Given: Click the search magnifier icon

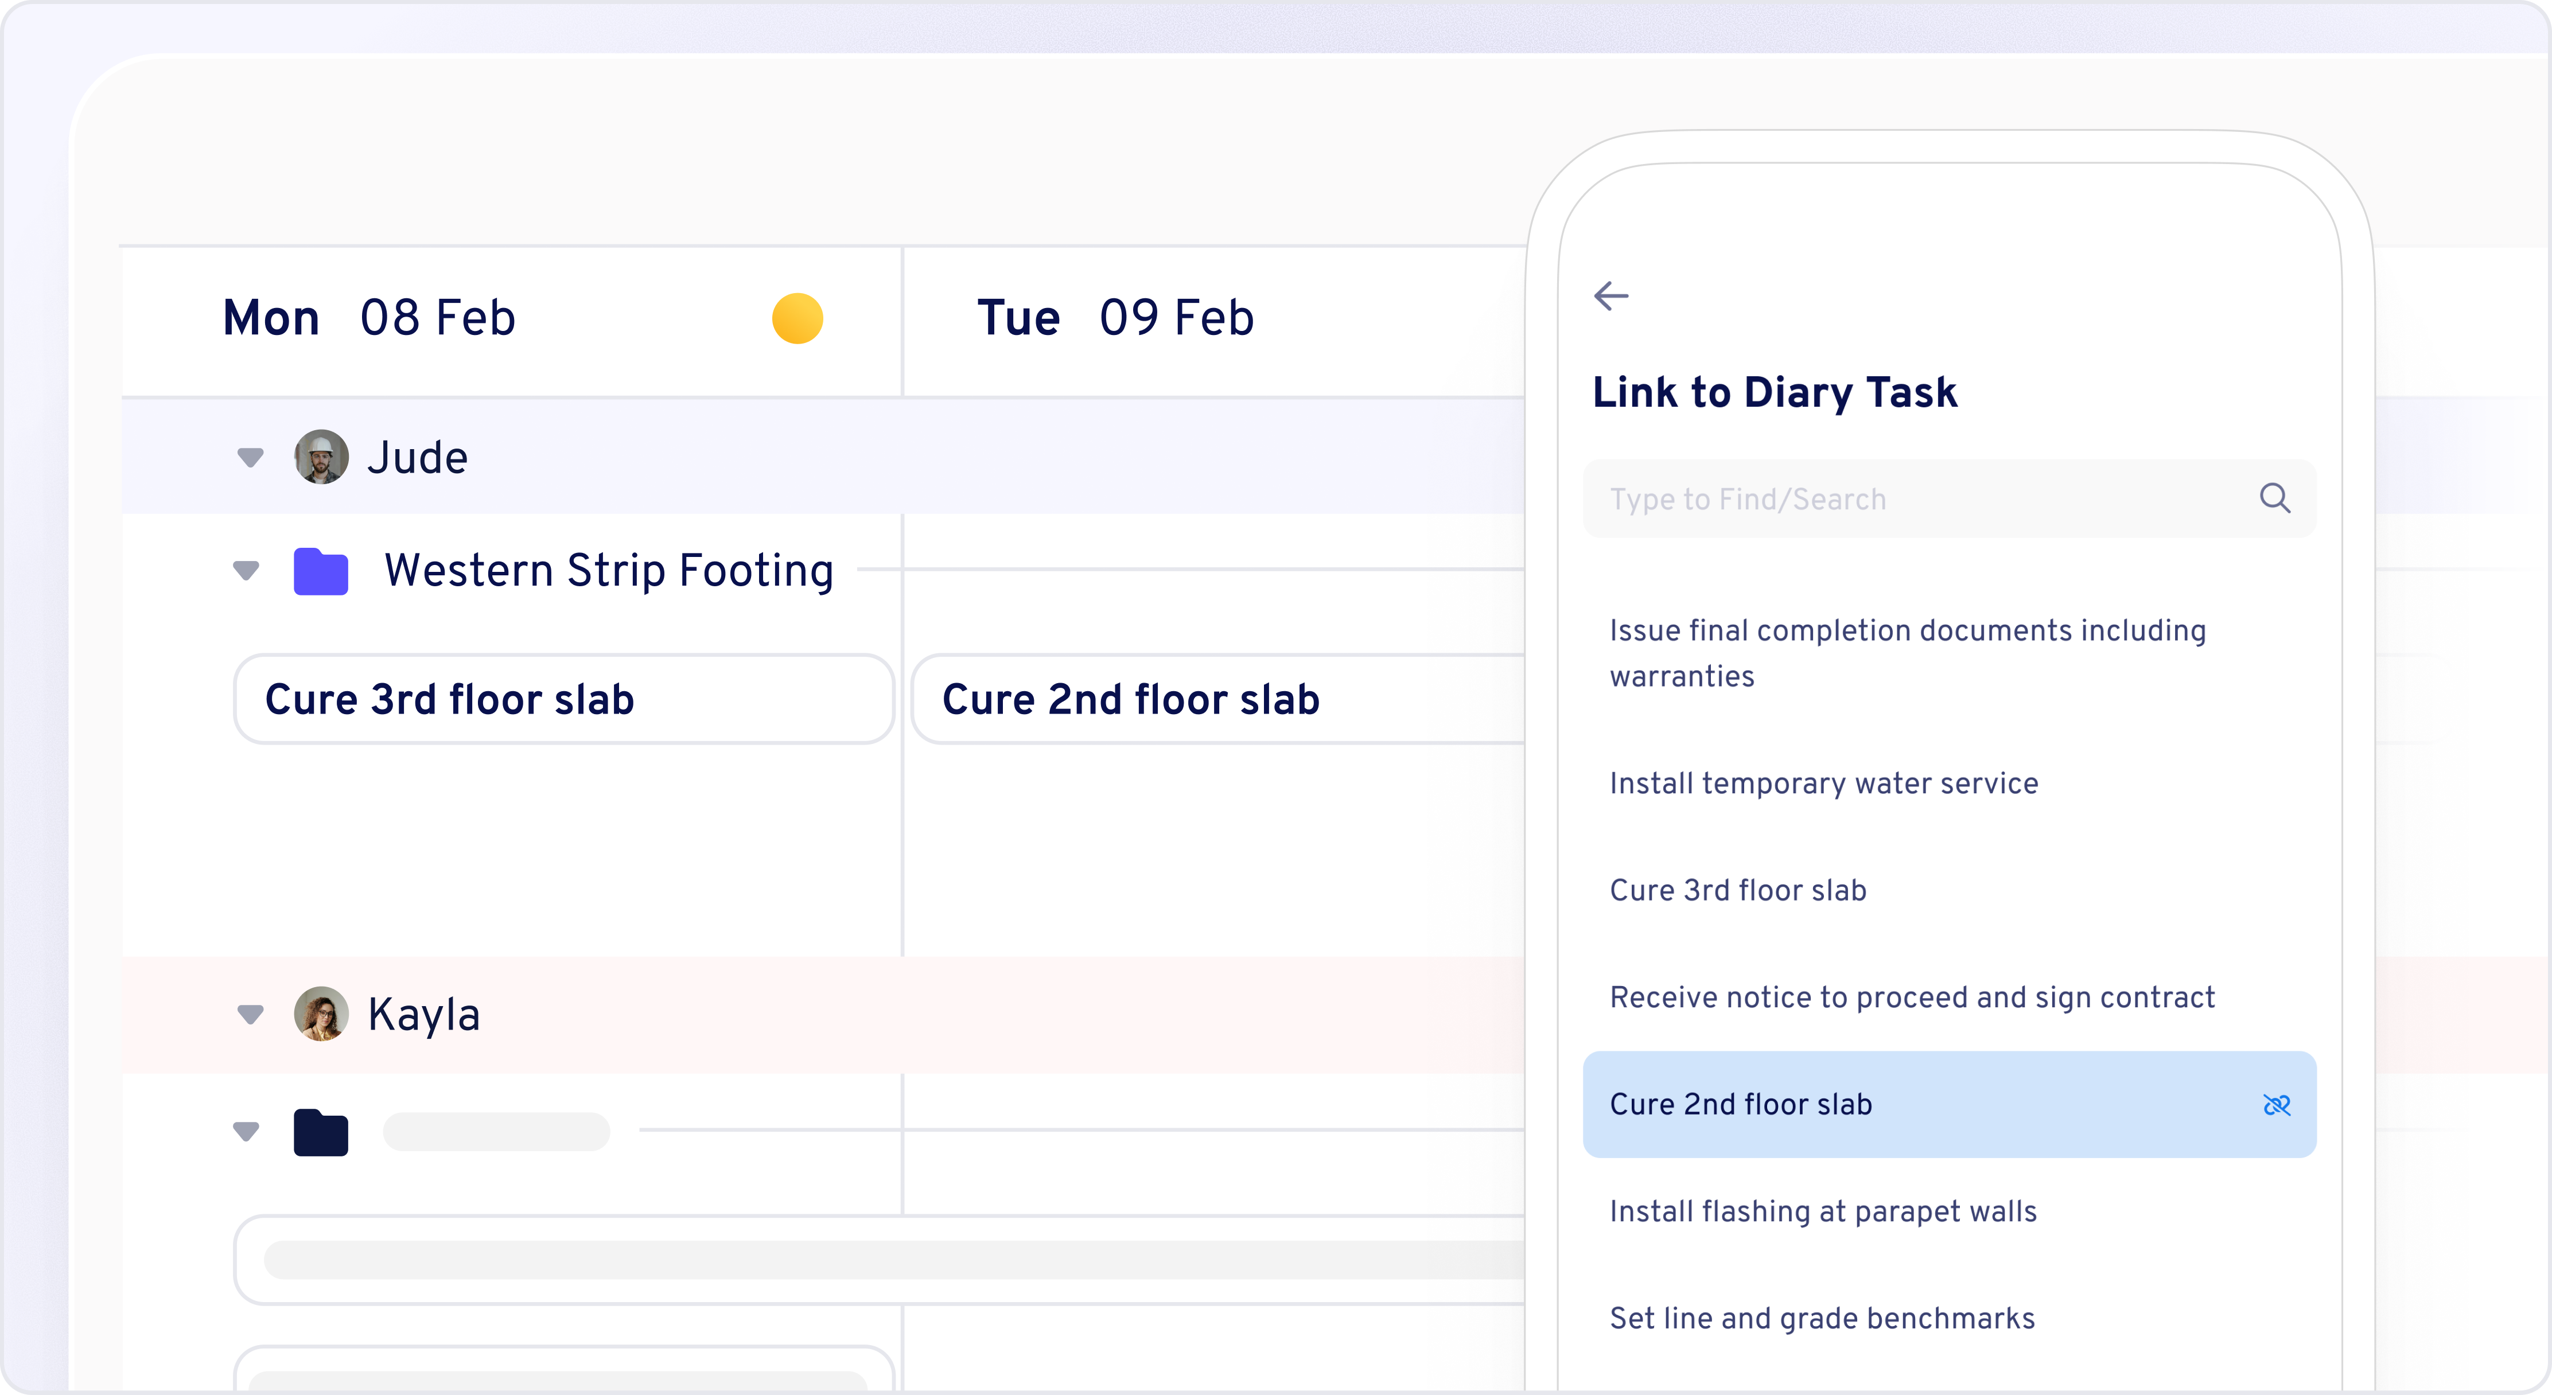Looking at the screenshot, I should click(x=2275, y=498).
